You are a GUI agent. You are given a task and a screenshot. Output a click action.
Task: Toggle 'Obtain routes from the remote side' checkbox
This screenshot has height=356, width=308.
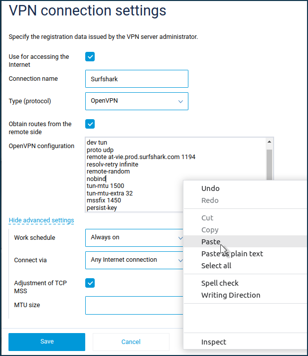point(90,124)
